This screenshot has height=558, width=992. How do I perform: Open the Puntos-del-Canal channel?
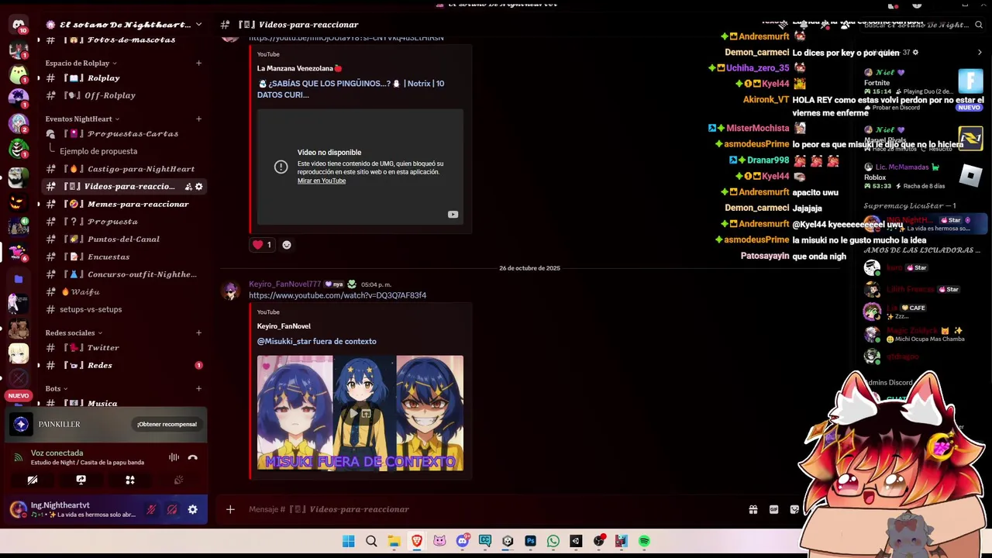click(124, 239)
